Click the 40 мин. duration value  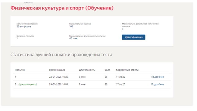click(x=74, y=38)
